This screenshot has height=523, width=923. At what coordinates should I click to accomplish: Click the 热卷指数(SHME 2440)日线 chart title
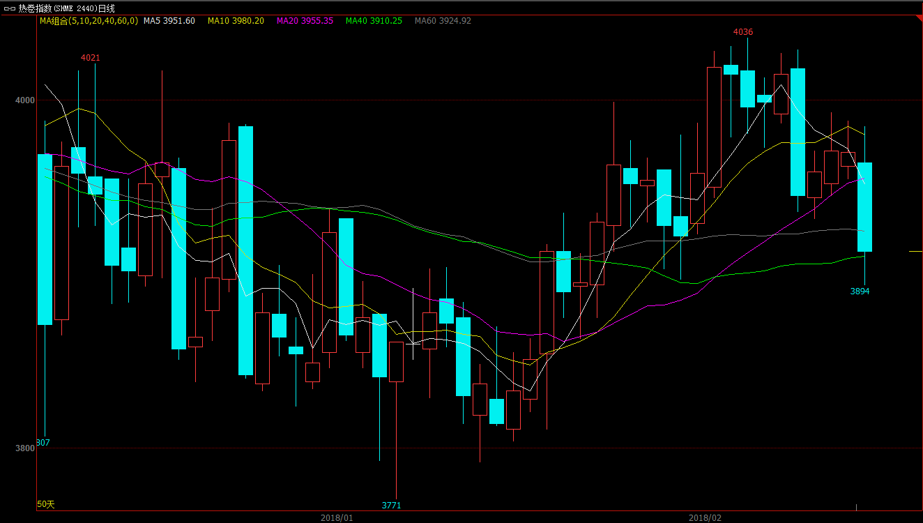(x=67, y=8)
